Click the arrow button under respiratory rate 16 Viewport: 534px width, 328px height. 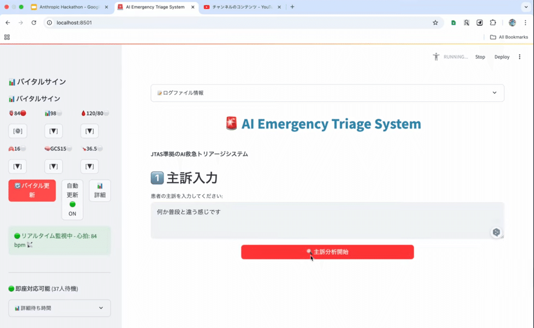(x=18, y=166)
